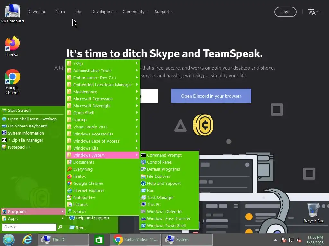Launch Command Prompt
Screen dimensions: 329x246
coord(169,155)
